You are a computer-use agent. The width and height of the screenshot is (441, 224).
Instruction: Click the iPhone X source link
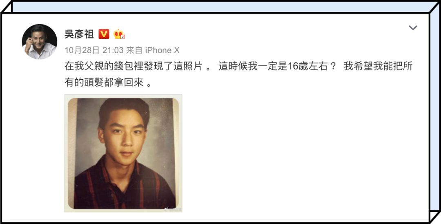(x=162, y=50)
